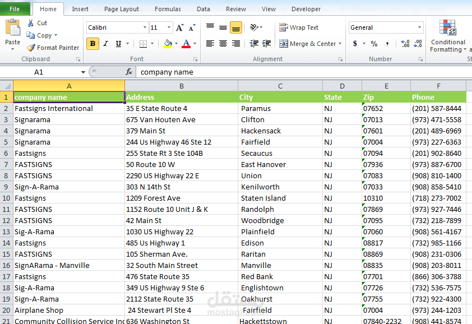472x324 pixels.
Task: Click the Paste clipboard icon
Action: [x=13, y=27]
